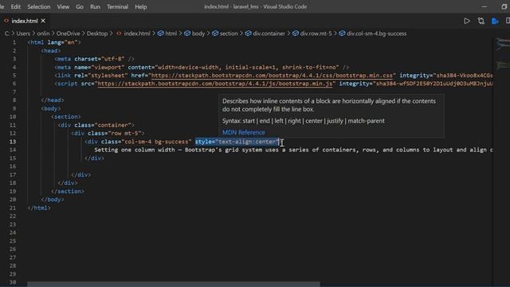Open the View menu

coord(63,6)
